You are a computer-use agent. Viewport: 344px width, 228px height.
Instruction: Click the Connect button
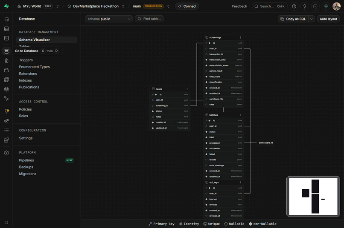187,6
